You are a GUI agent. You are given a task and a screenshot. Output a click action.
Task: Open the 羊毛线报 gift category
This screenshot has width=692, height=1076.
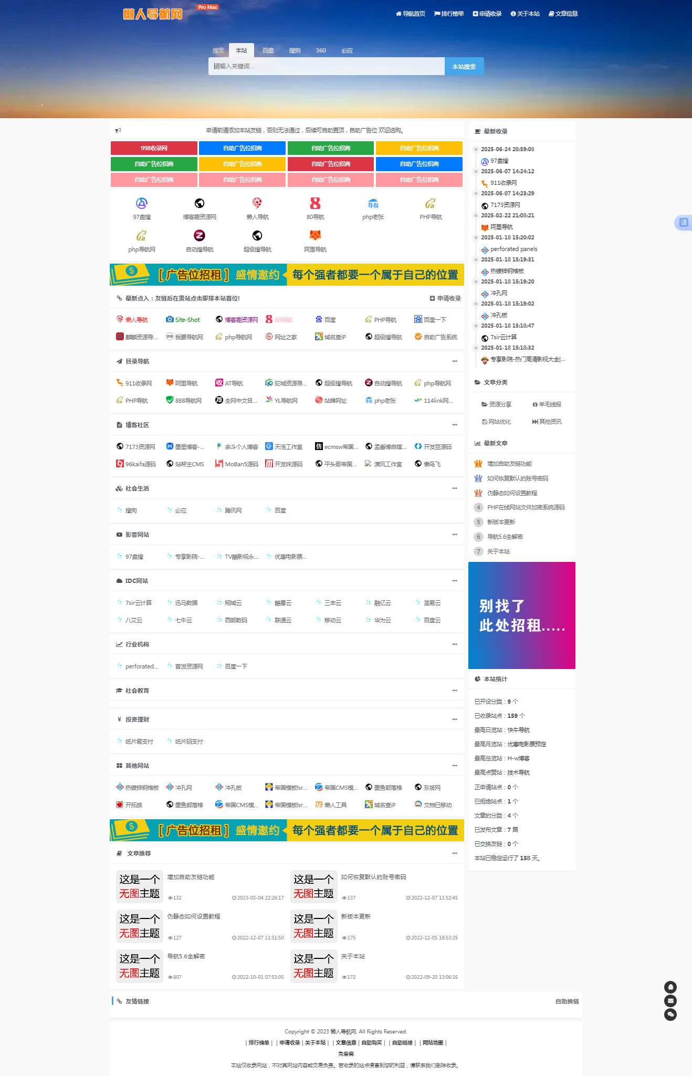coord(547,404)
